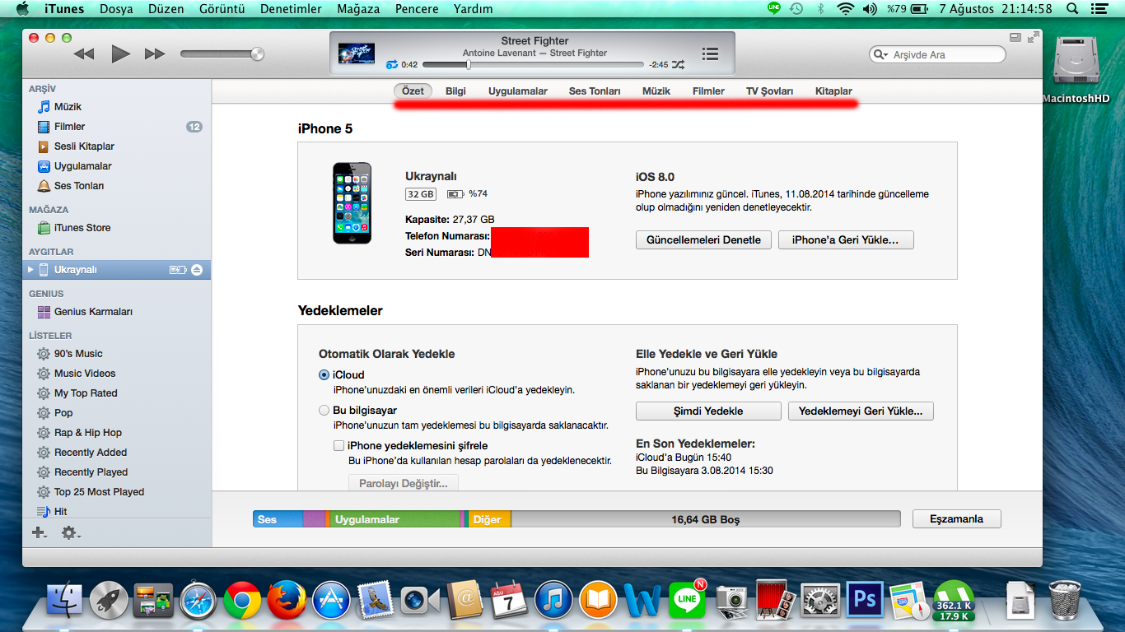This screenshot has width=1125, height=632.
Task: Select the Ukraynalı device row
Action: pos(117,270)
